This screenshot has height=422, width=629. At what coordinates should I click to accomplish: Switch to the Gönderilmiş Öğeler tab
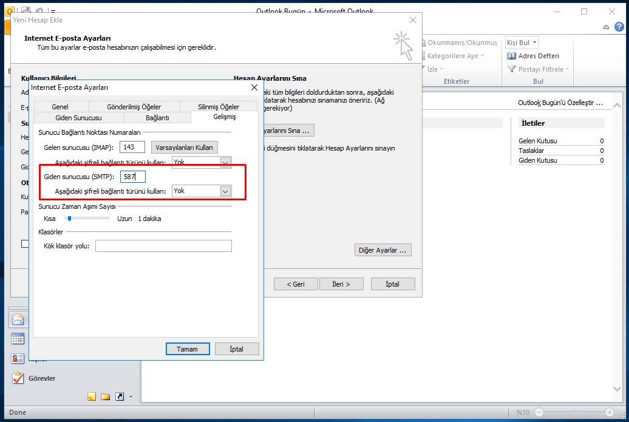[134, 107]
